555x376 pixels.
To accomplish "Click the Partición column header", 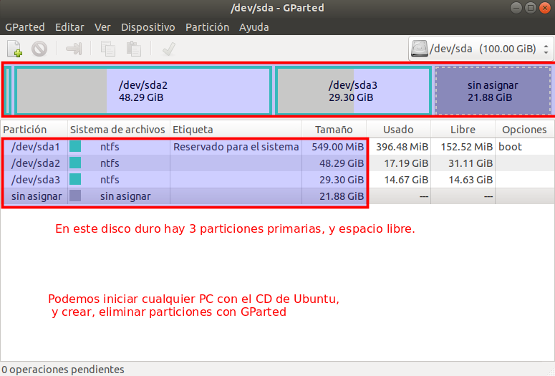I will click(34, 130).
